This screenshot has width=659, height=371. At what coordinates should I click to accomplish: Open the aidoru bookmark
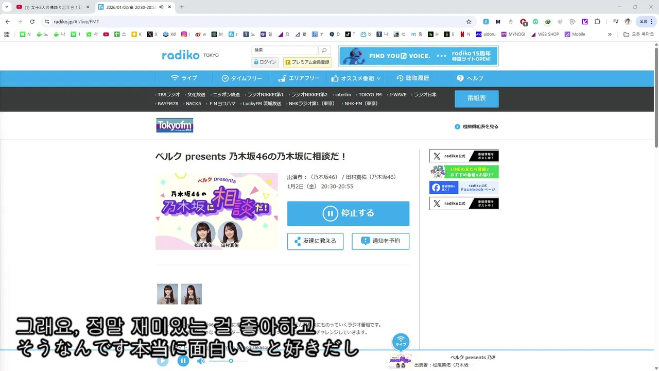click(486, 35)
